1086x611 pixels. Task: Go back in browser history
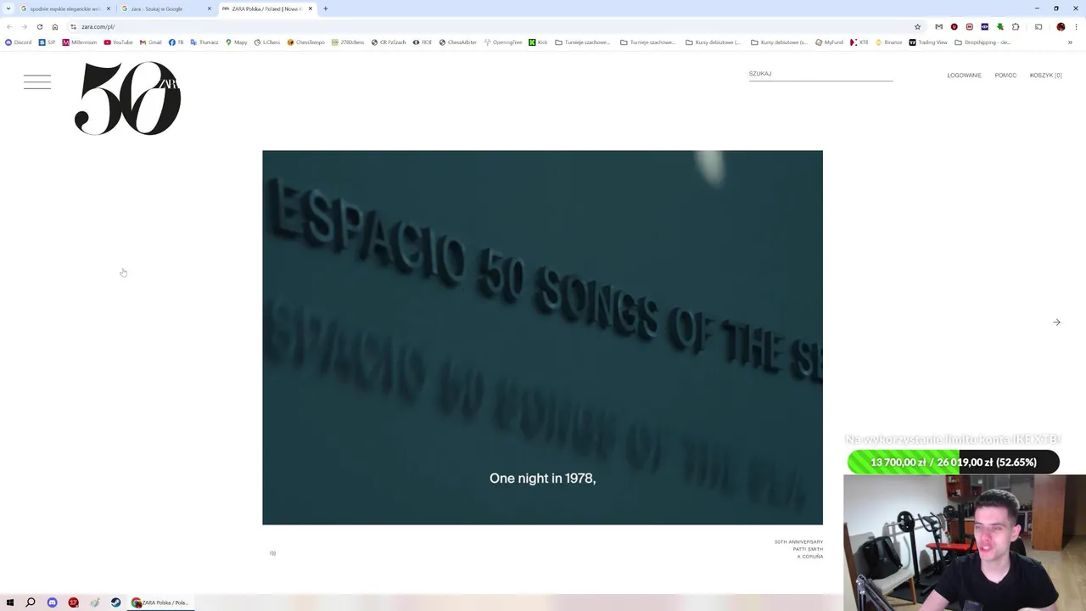[9, 26]
